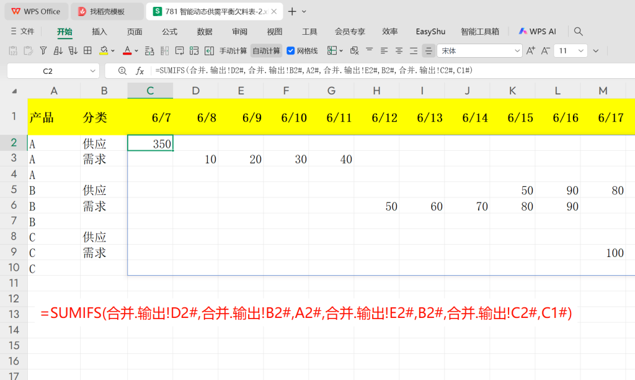Click the select-all corner triangle
Screen dimensions: 635x380
[x=15, y=91]
